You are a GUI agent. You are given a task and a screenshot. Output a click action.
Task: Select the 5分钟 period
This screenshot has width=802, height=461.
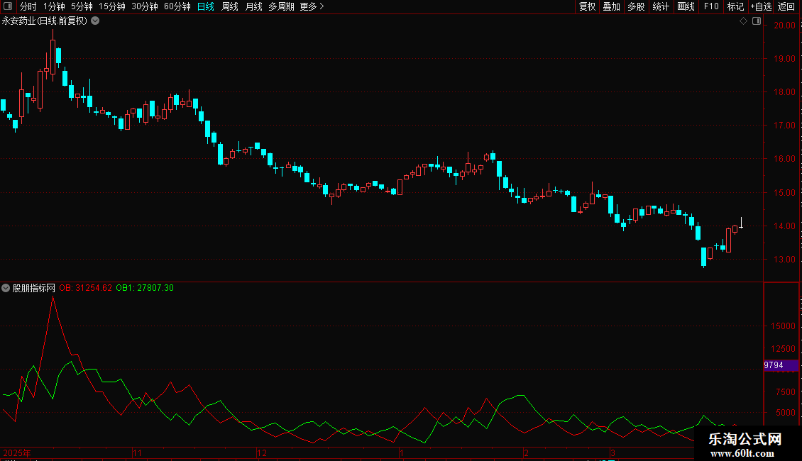click(82, 6)
